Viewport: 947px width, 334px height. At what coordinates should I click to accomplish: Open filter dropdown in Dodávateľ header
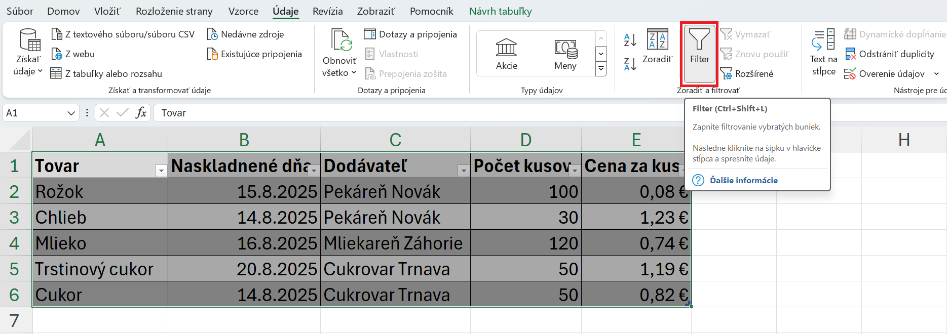pos(463,171)
